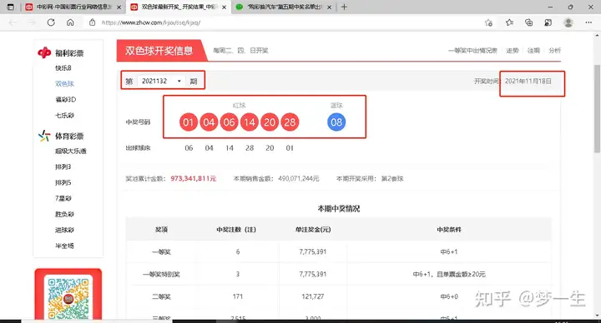Screen dimensions: 601x323
Task: Select 双色球 in the sidebar
Action: coord(64,84)
